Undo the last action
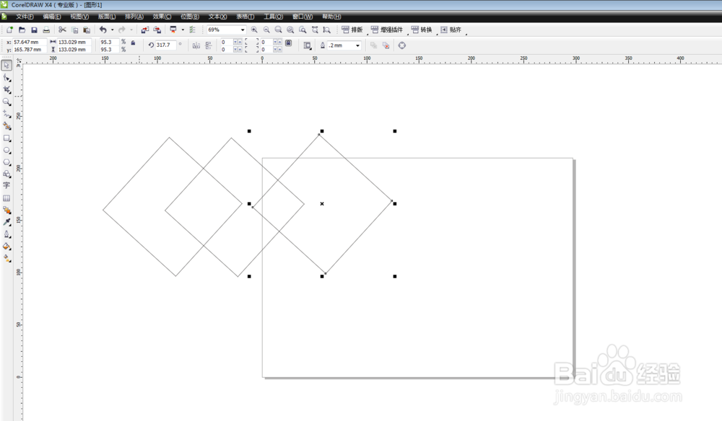 point(103,30)
